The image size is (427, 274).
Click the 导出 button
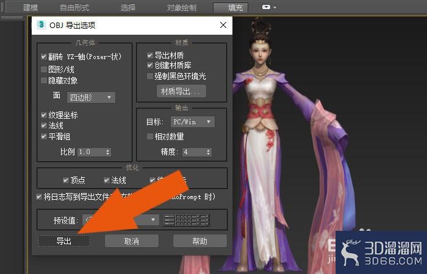coord(64,241)
